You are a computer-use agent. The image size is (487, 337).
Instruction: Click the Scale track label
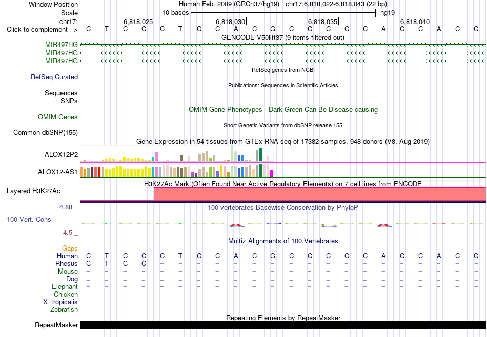pos(70,13)
